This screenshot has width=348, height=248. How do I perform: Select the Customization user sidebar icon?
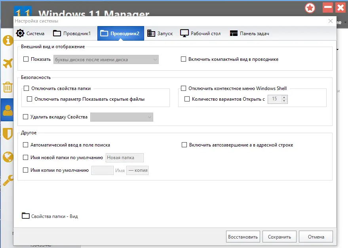[x=8, y=110]
